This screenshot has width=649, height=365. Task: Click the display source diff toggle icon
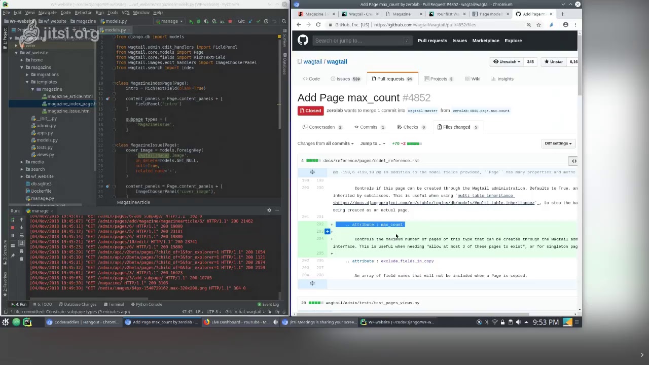(574, 161)
